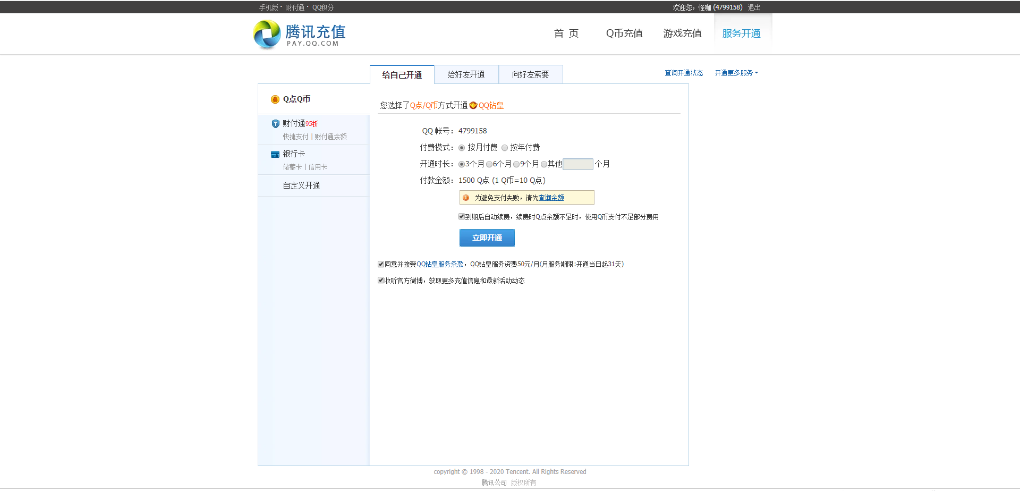Uncheck the QQ钻皇 terms agreement checkbox
The image size is (1020, 491).
point(380,264)
